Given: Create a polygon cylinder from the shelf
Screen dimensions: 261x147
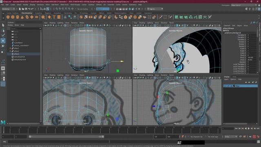Looking at the screenshot, I should (18, 17).
